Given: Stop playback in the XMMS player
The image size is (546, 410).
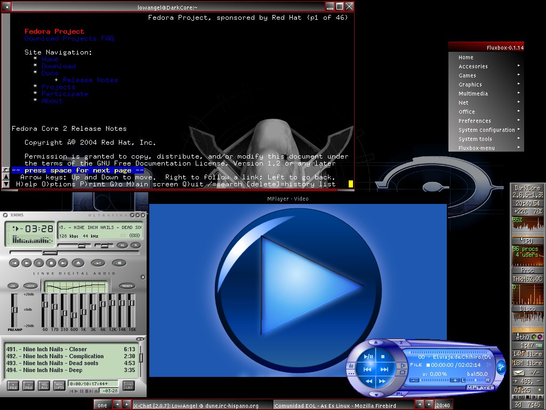Looking at the screenshot, I should tap(51, 263).
